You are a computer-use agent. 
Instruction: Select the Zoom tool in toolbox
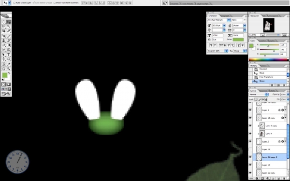[x=9, y=69]
